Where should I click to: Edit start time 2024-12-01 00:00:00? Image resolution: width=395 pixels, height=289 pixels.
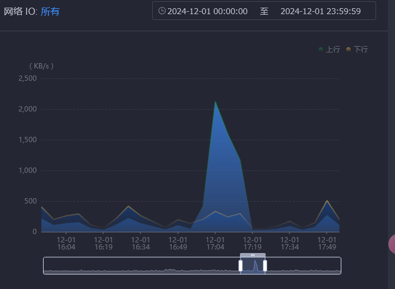tap(208, 11)
